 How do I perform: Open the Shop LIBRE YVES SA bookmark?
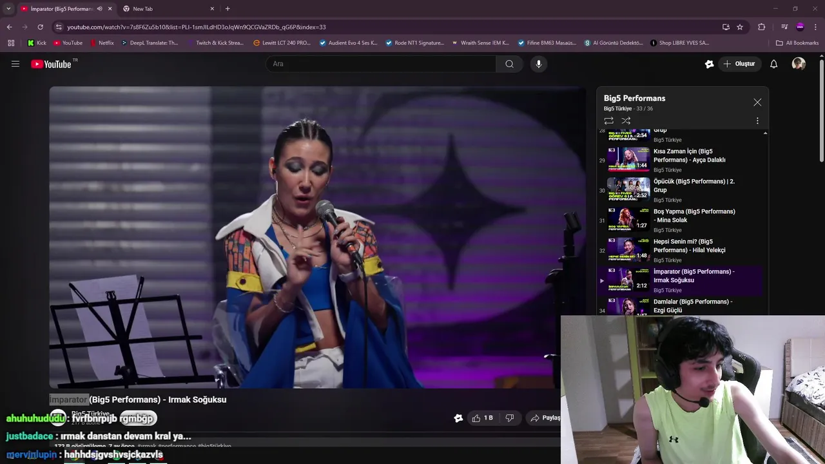pyautogui.click(x=679, y=43)
